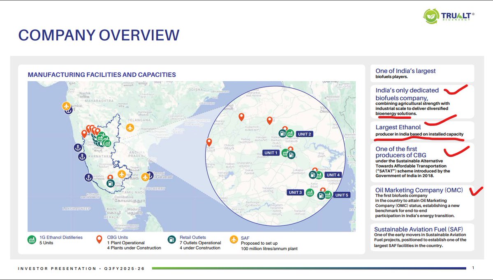Viewport: 493px width, 280px height.
Task: Click the Nashik map label
Action: tap(85, 93)
